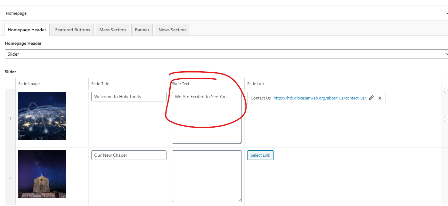
Task: Remove slide row 1 with minus icon
Action: pos(446,119)
